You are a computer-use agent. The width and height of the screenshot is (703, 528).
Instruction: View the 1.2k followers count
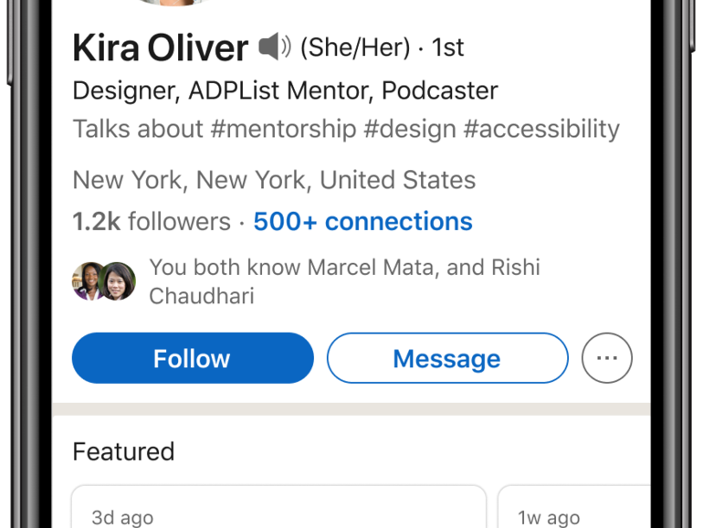point(151,221)
